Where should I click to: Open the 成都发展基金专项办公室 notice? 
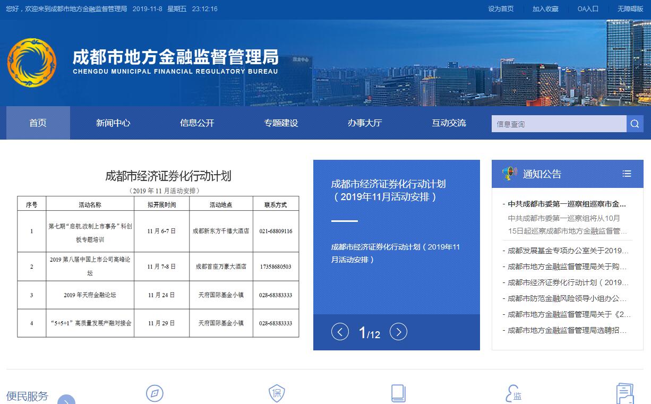(x=568, y=251)
